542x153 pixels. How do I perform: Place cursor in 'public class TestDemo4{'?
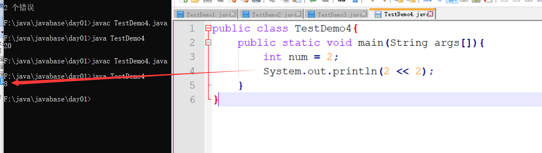tap(285, 29)
